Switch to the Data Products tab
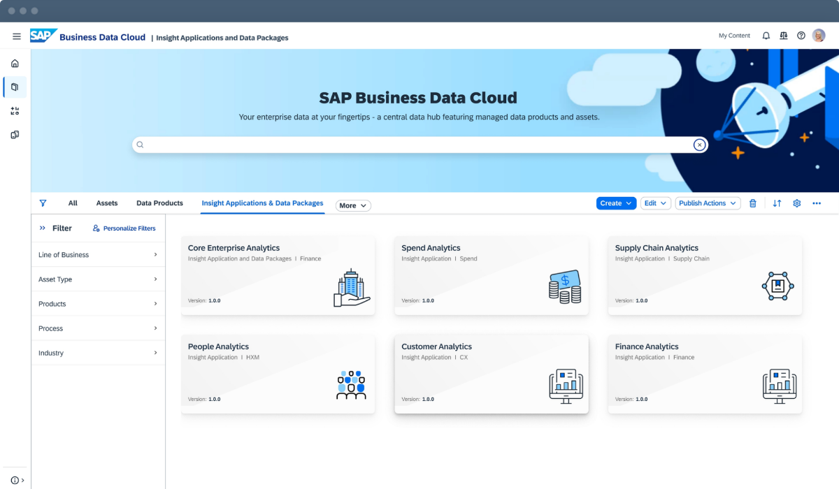Screen dimensions: 839x489 click(x=159, y=203)
